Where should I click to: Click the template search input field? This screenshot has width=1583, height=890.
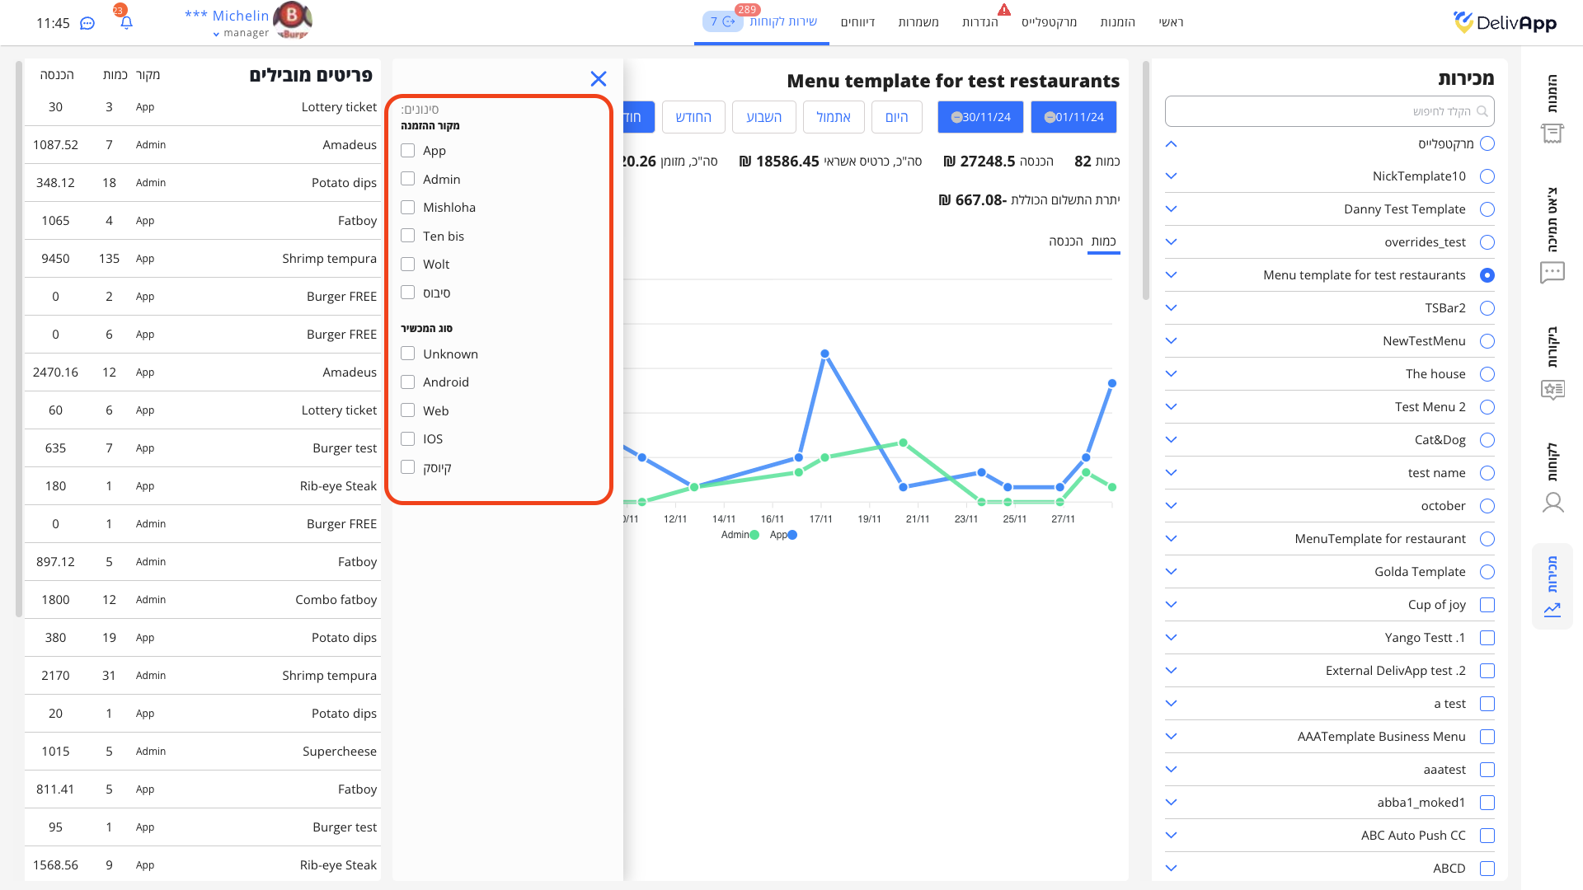coord(1327,111)
